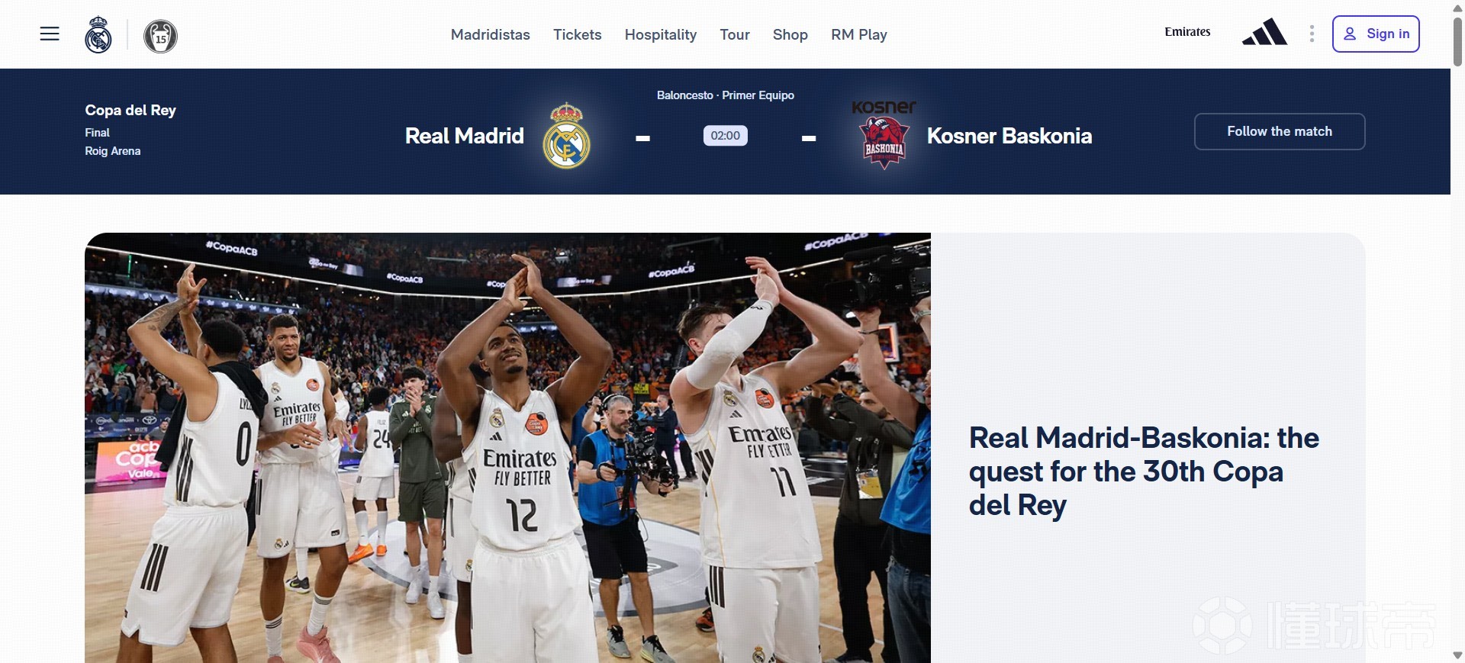This screenshot has width=1465, height=663.
Task: Click the basketball players article photo
Action: 507,447
